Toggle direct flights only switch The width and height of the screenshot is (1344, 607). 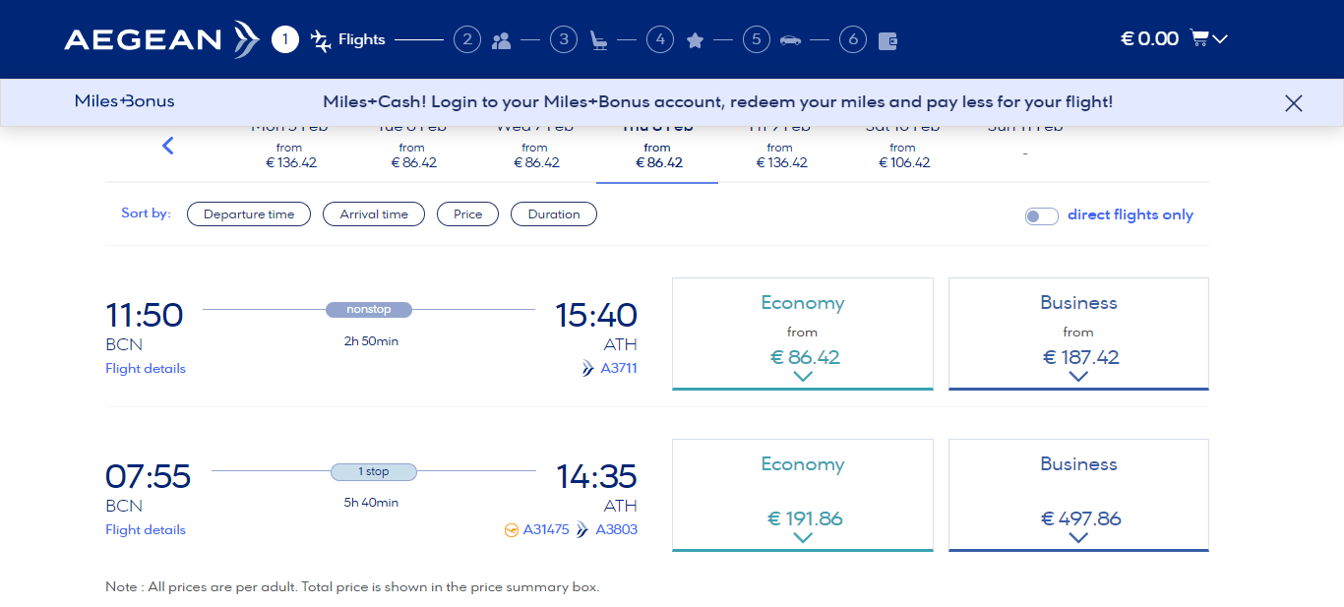(x=1041, y=216)
